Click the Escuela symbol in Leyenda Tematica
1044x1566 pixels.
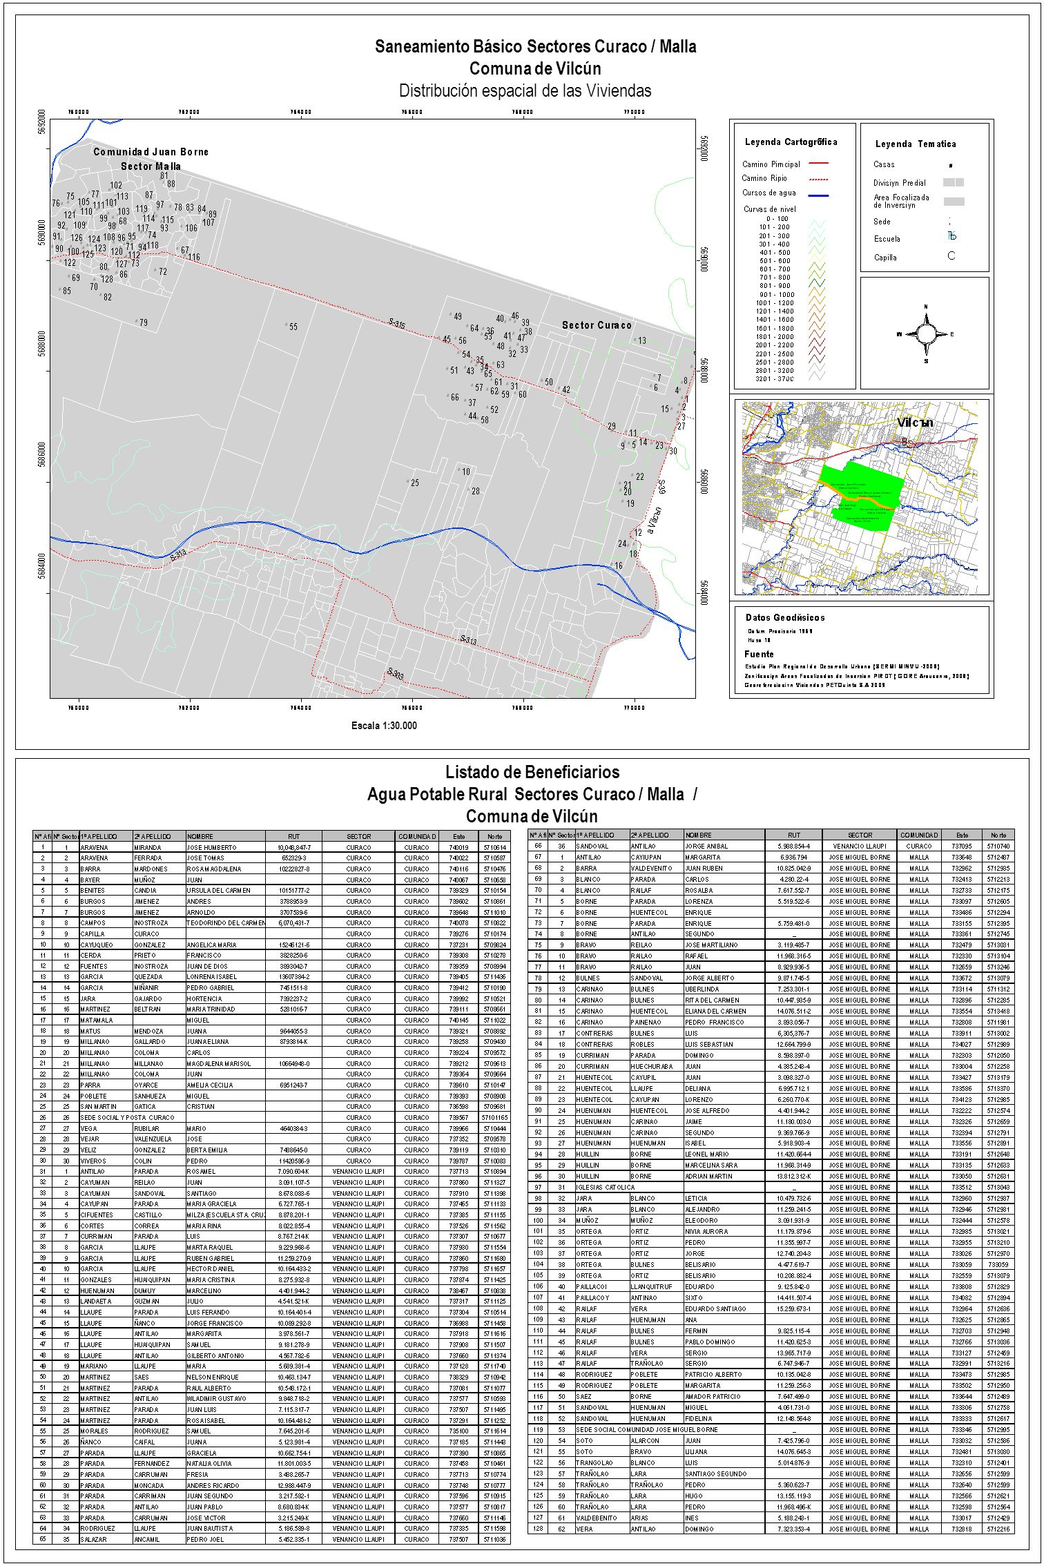click(952, 235)
